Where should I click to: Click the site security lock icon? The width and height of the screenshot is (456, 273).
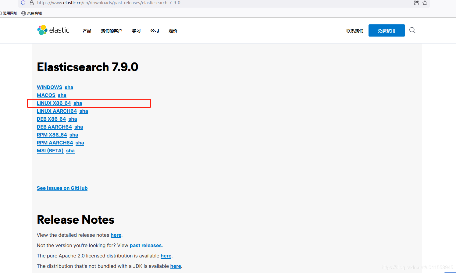coord(32,3)
